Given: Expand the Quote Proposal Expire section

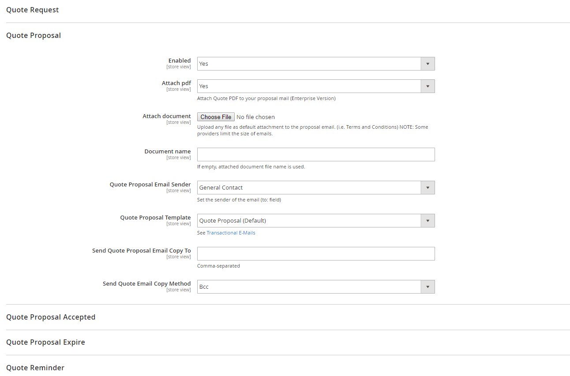Looking at the screenshot, I should 45,342.
